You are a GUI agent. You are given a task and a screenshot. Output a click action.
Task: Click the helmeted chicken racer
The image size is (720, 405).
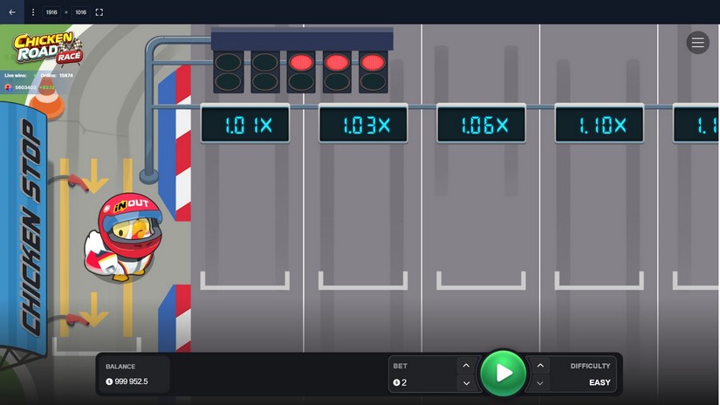[x=123, y=237]
